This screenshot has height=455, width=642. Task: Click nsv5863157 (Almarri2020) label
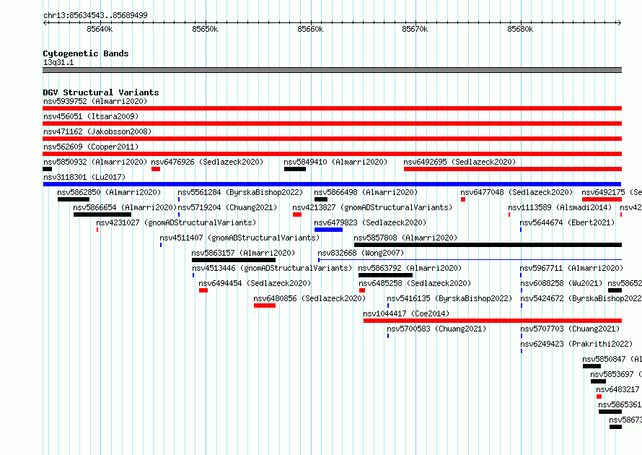[243, 253]
